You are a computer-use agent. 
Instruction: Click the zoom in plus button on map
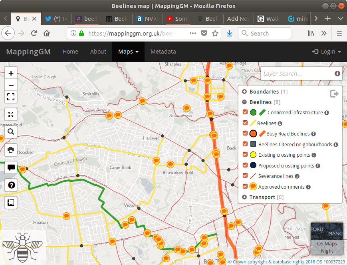(11, 73)
